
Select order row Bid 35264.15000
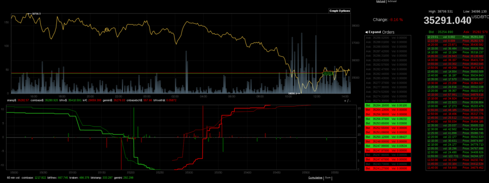coord(388,106)
